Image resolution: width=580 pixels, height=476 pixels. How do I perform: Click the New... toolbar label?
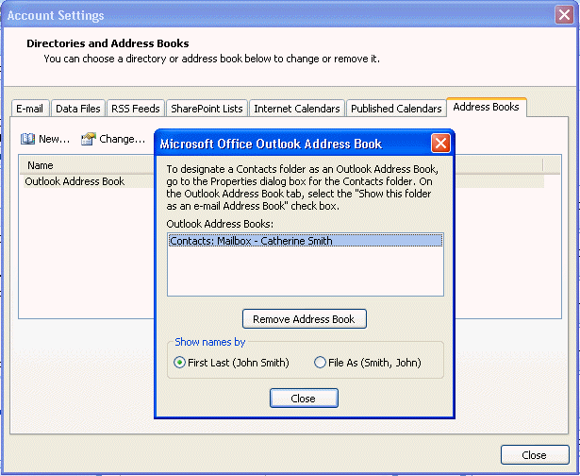[x=55, y=139]
